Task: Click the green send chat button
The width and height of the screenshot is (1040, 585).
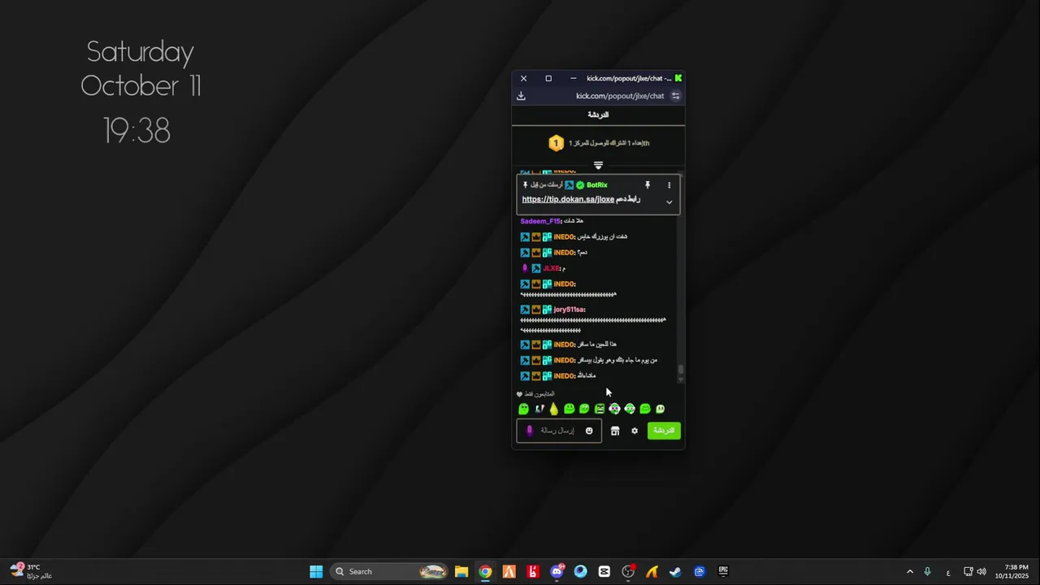Action: click(x=664, y=431)
